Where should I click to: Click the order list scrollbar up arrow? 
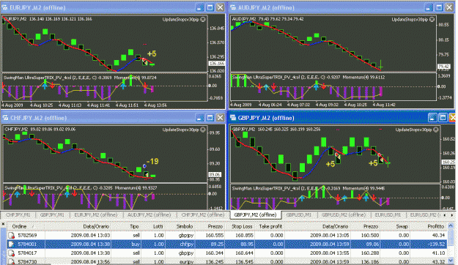(451, 225)
